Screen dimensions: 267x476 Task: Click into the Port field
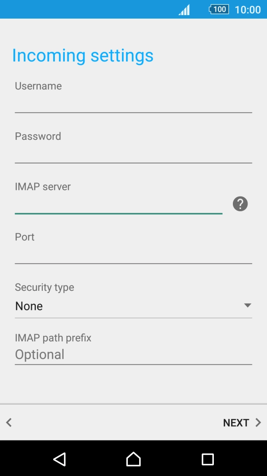[x=133, y=254]
